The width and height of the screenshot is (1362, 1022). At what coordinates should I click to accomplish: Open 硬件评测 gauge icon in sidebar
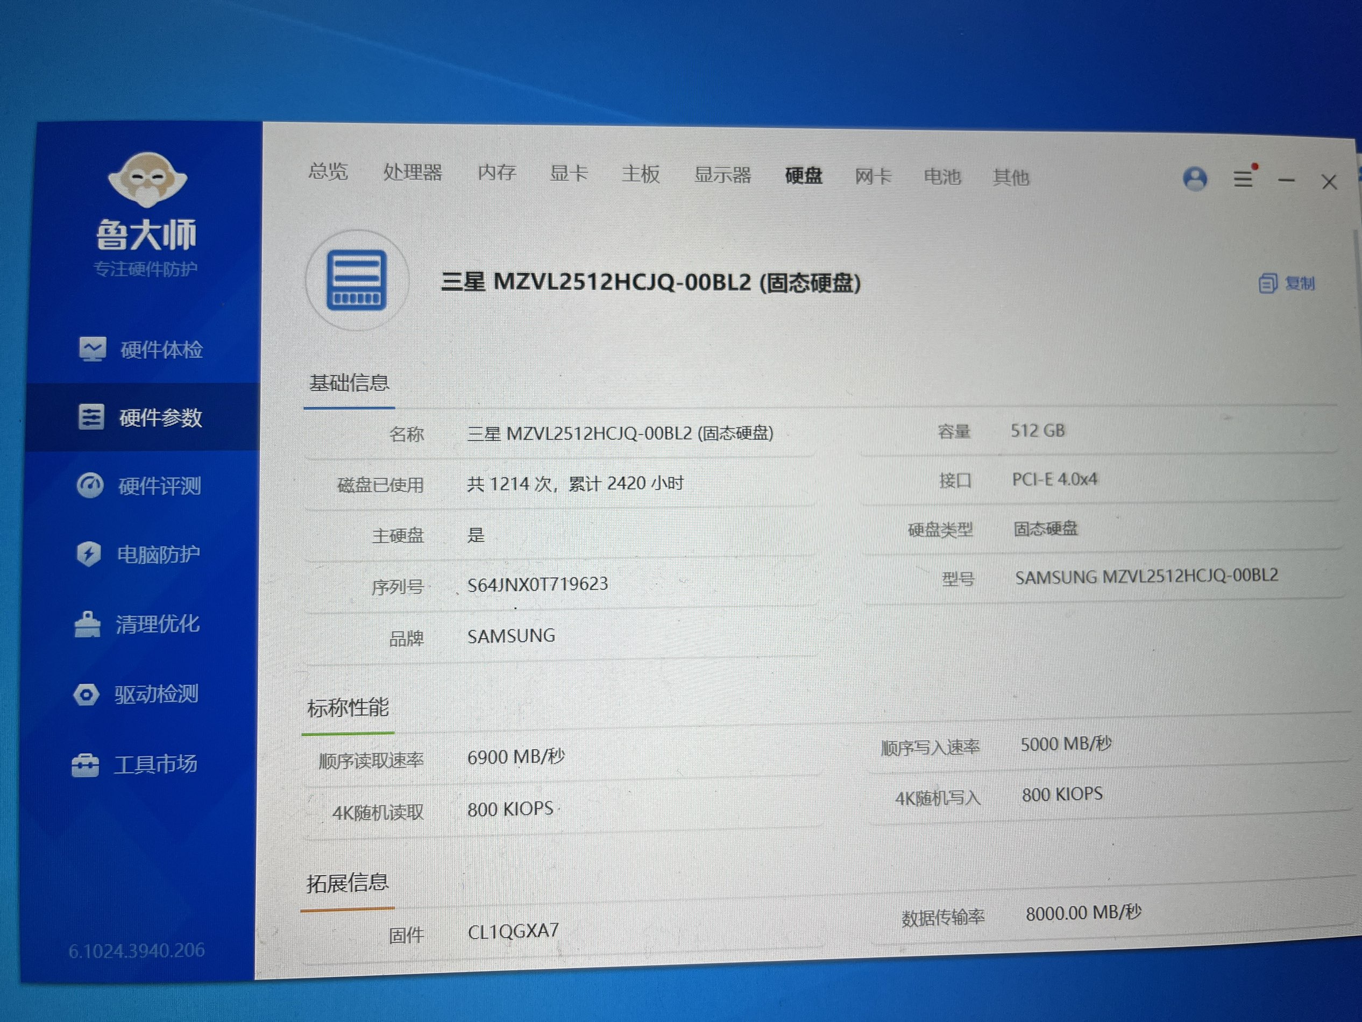pos(90,485)
